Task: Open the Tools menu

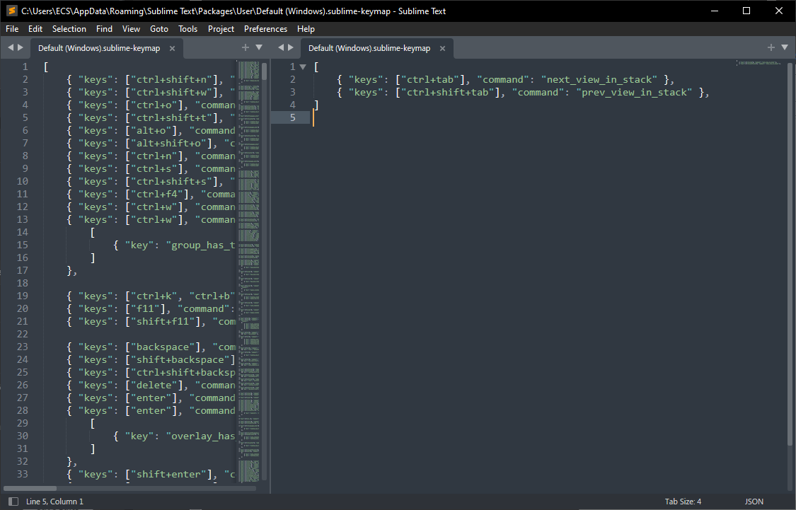Action: (x=188, y=29)
